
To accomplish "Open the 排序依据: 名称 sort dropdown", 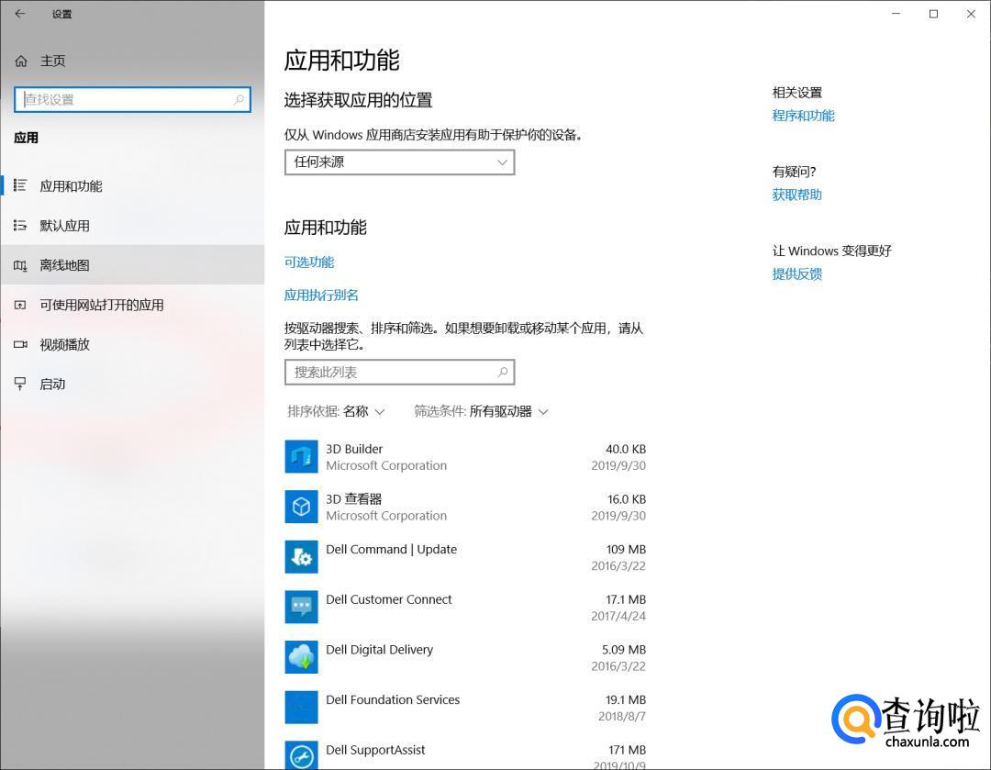I will pyautogui.click(x=336, y=411).
